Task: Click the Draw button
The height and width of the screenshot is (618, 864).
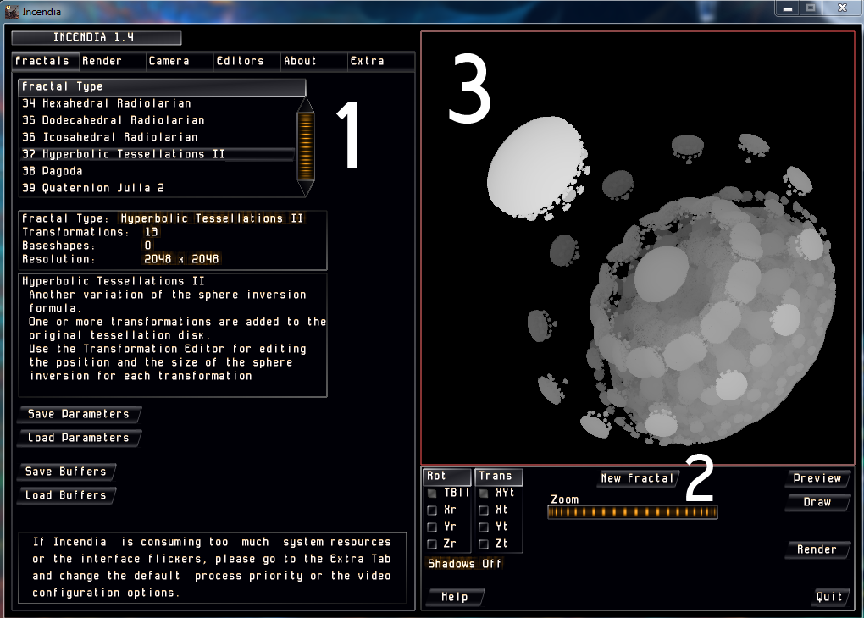Action: click(x=817, y=502)
